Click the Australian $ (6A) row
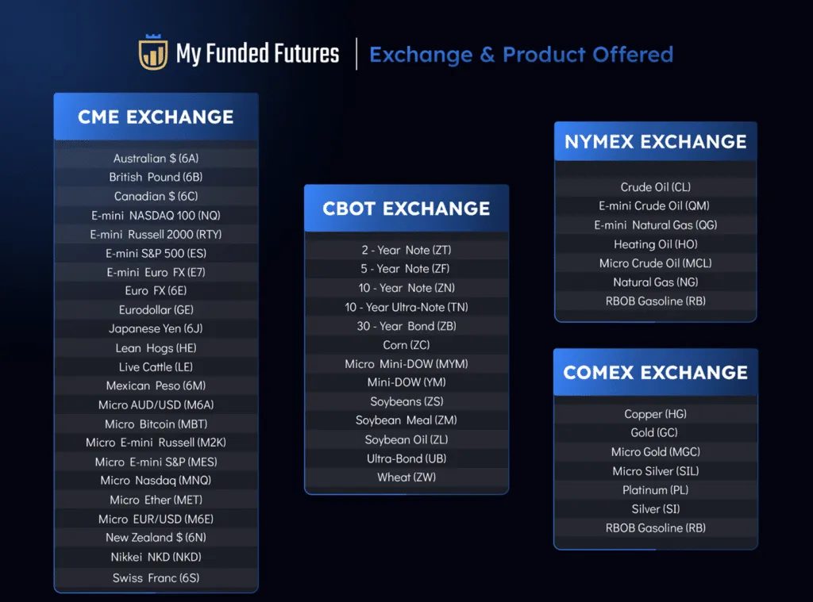 pos(156,158)
